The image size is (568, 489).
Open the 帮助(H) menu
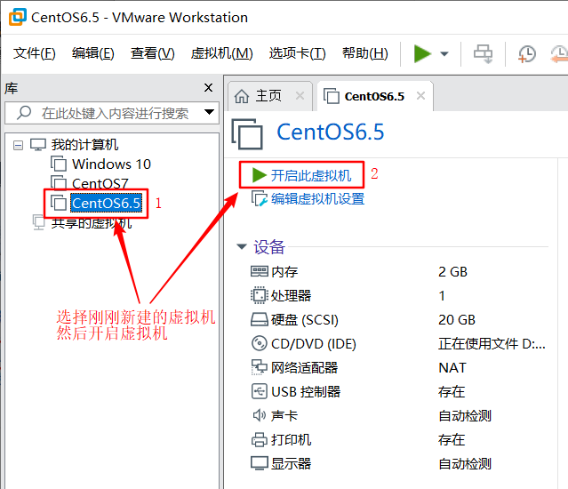pyautogui.click(x=365, y=53)
